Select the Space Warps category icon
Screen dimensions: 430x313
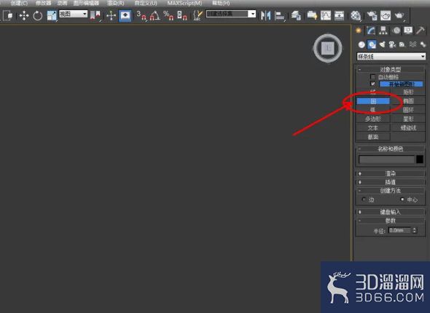tap(413, 44)
